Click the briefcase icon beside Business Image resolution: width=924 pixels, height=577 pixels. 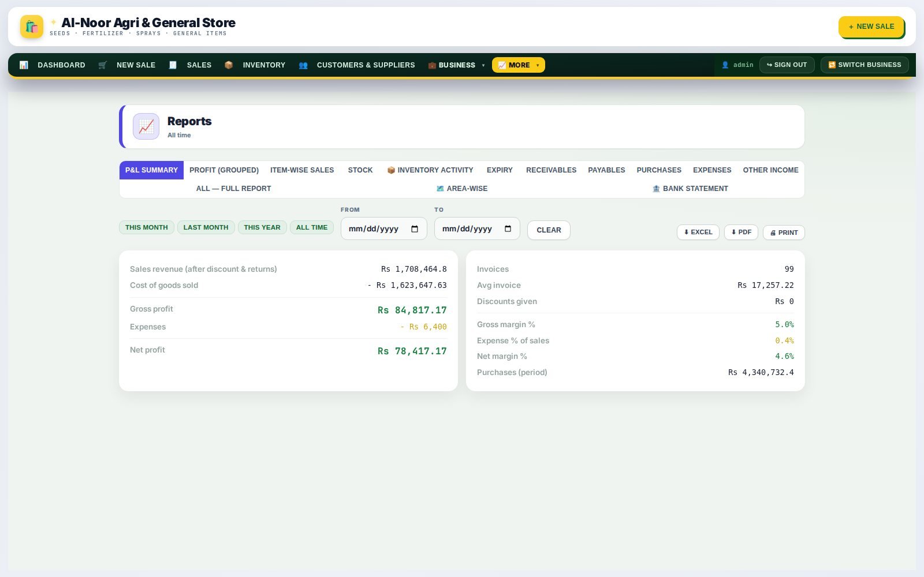(x=432, y=65)
